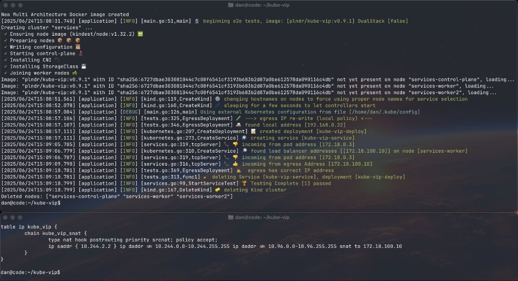Click egress has correct IP address text
Screen dimensions: 518x281
tap(291, 170)
